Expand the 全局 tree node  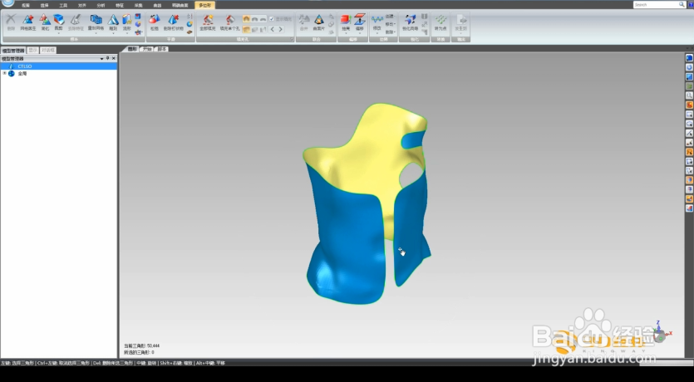point(4,73)
